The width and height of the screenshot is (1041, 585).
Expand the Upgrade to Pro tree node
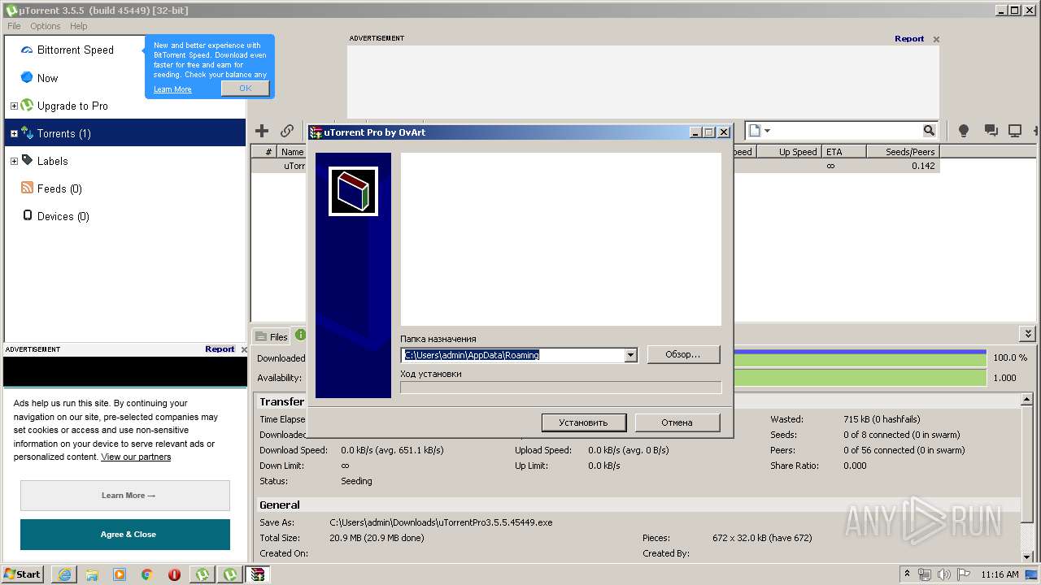pyautogui.click(x=14, y=106)
